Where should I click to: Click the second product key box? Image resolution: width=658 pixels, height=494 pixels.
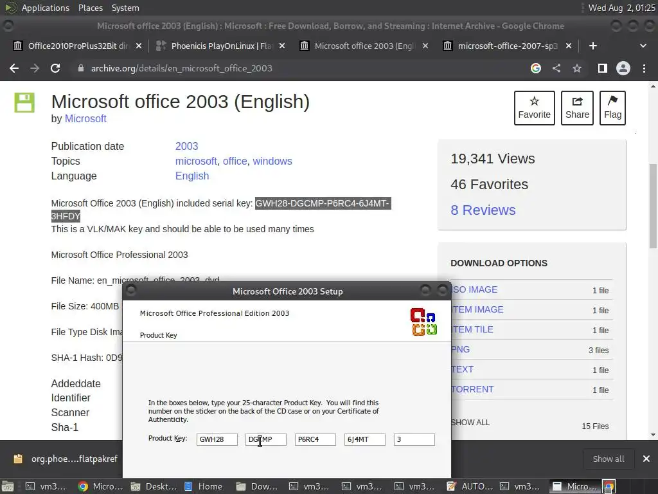click(x=266, y=439)
